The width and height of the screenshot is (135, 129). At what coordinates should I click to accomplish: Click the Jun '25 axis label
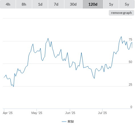(70, 113)
